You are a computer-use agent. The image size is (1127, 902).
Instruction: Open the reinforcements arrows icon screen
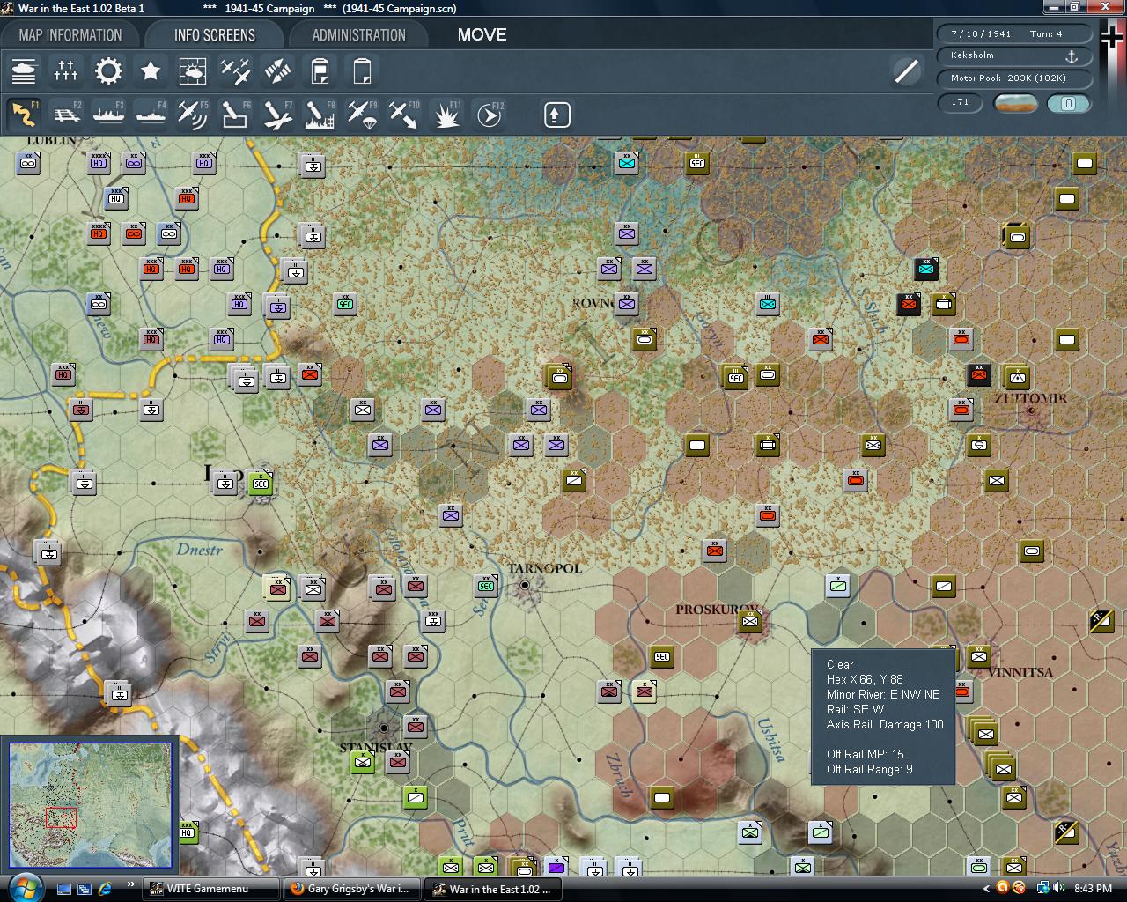277,71
